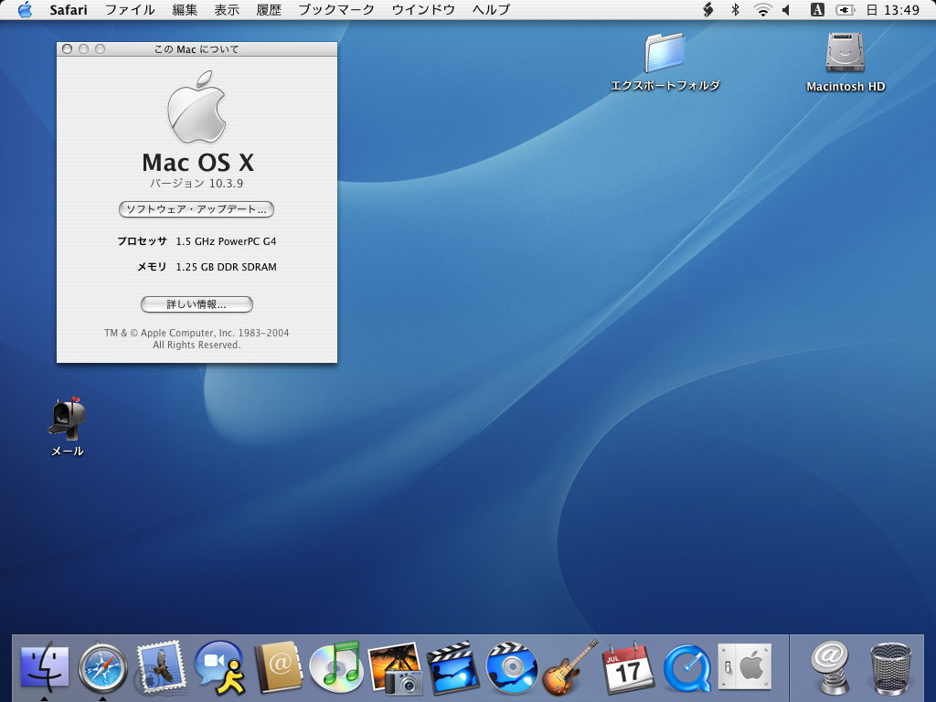Screen dimensions: 936x702
Task: Open the ファイル menu
Action: point(130,9)
